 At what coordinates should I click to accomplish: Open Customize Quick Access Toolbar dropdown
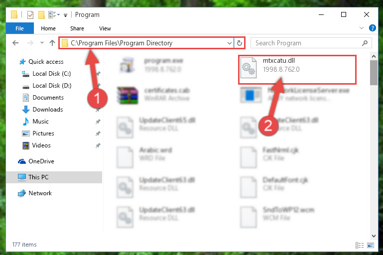pos(65,15)
